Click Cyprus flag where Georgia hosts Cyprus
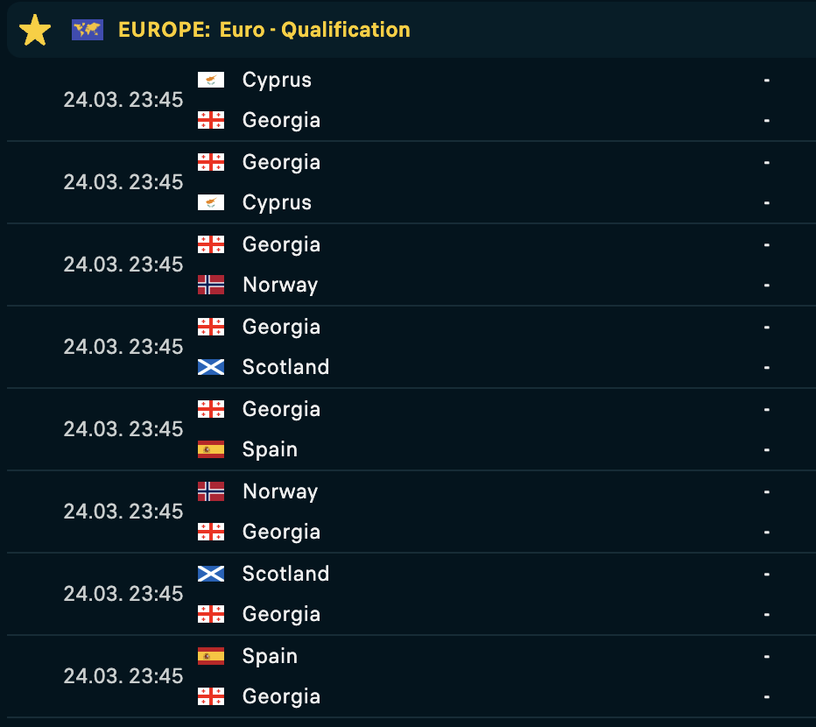Image resolution: width=816 pixels, height=727 pixels. tap(211, 202)
